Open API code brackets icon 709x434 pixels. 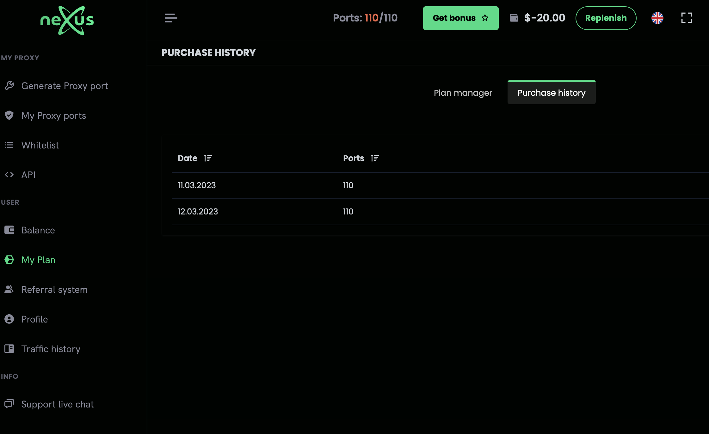(9, 175)
